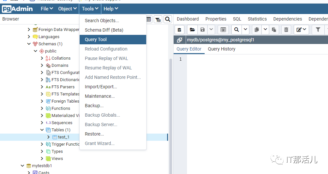The height and width of the screenshot is (174, 328).
Task: Open the dropdown arrow next to save
Action: (211, 30)
